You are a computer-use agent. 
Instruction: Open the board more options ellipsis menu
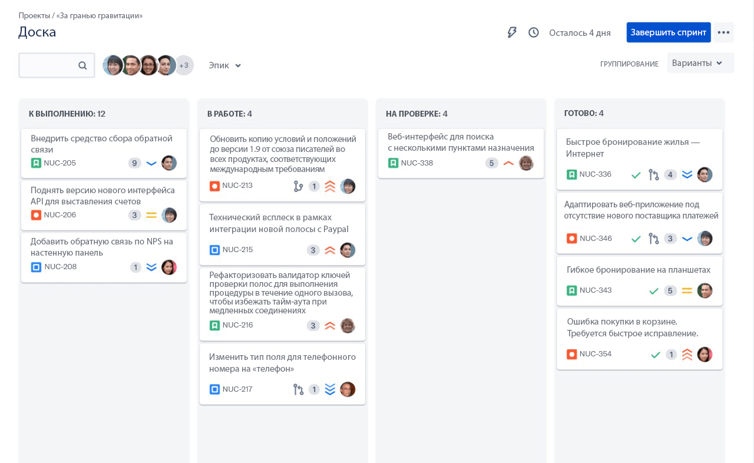coord(723,32)
